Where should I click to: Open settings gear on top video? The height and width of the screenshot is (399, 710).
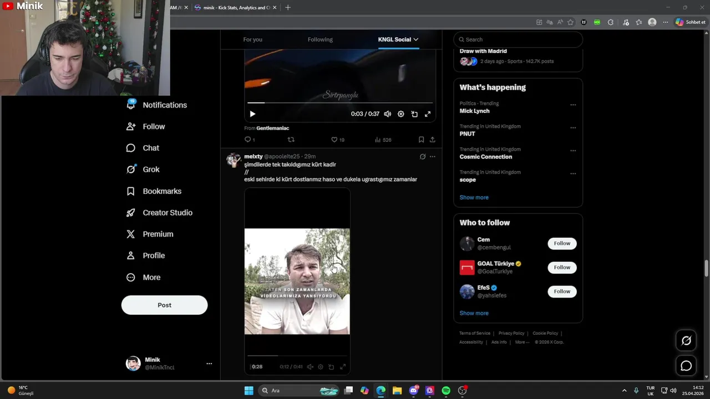401,114
